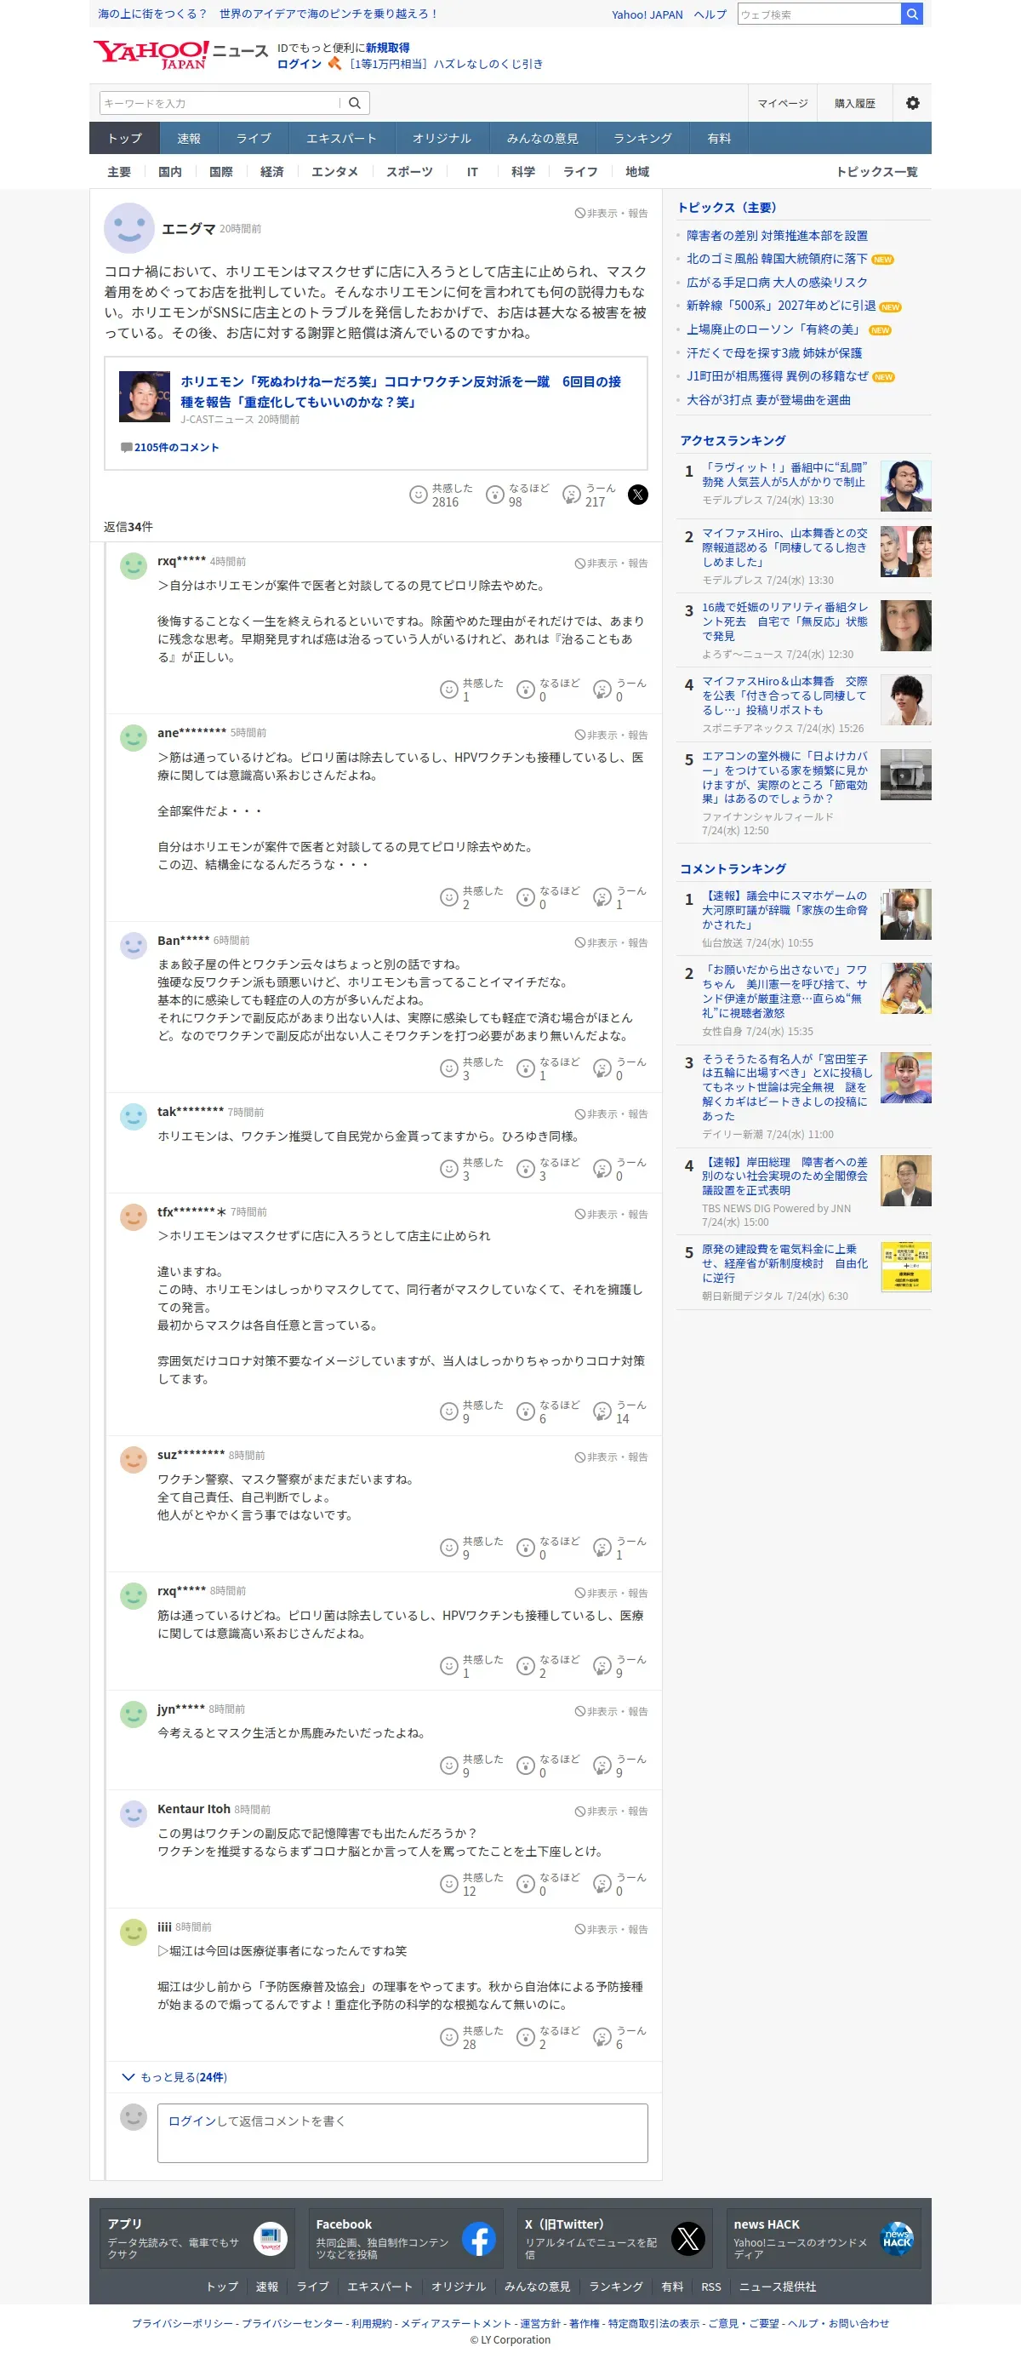Click 共感した on suz******** reply

pos(448,1548)
